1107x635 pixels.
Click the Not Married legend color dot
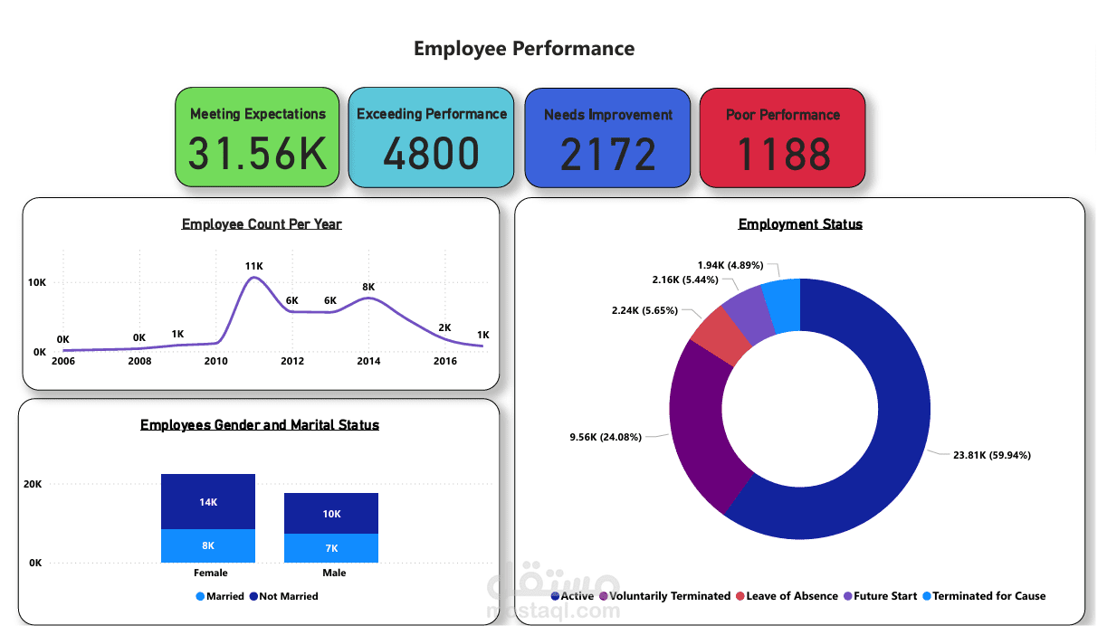(253, 596)
